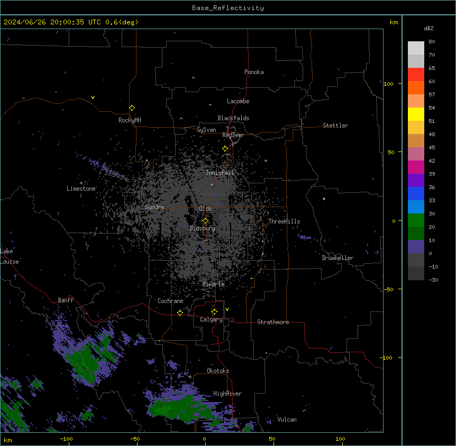
Task: Click the yellow diamond marker above RockyMH
Action: 132,108
